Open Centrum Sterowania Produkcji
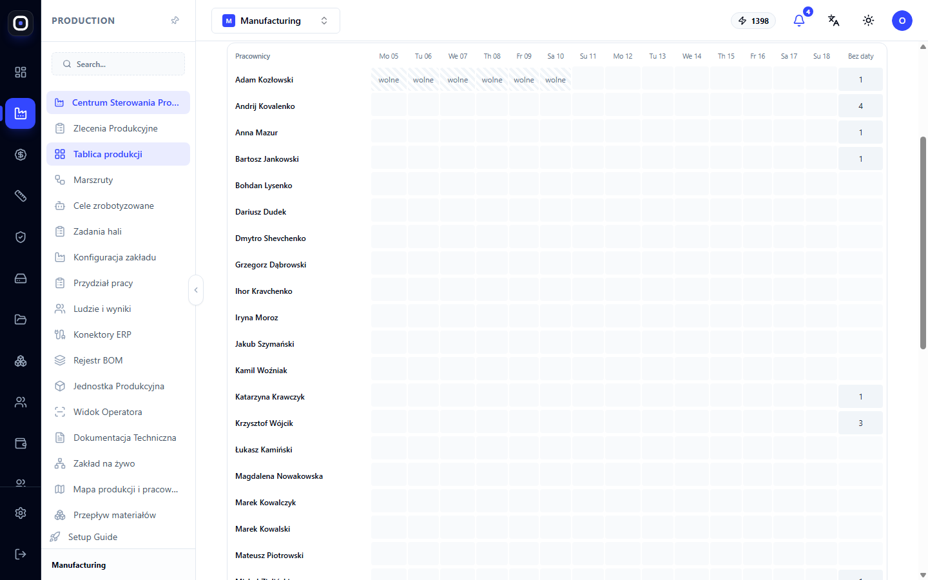Viewport: 928px width, 580px height. point(118,102)
